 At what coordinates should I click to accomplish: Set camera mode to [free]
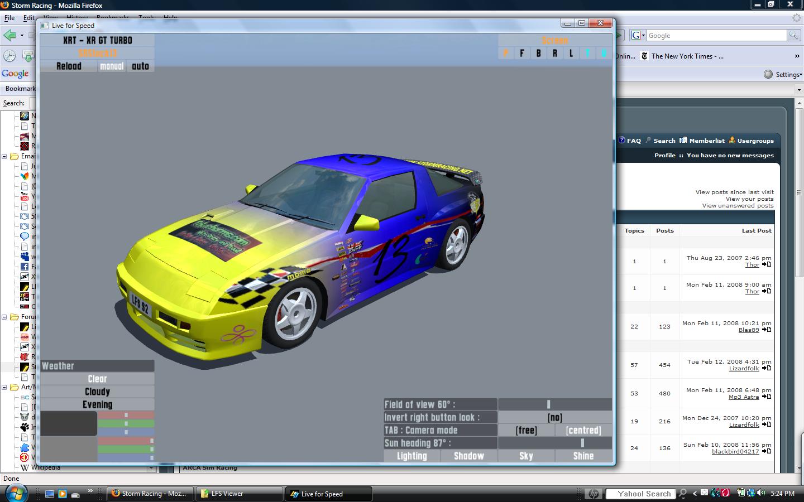click(x=526, y=430)
